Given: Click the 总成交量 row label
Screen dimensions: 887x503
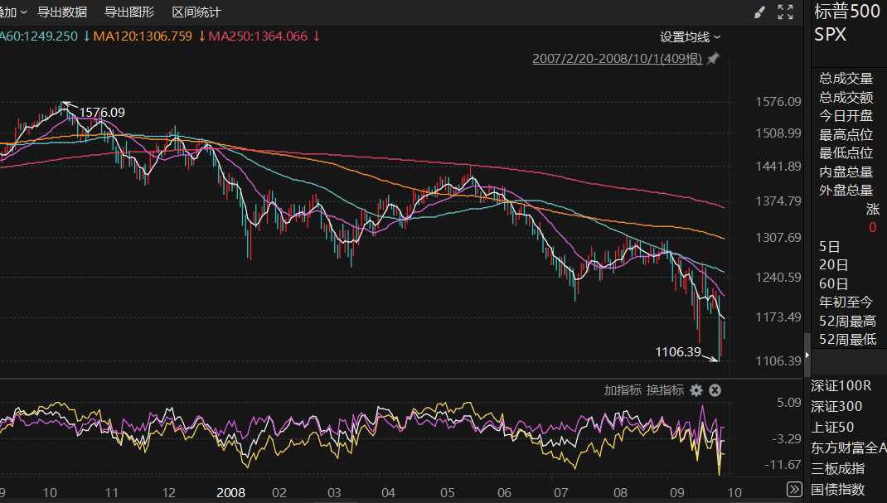Looking at the screenshot, I should point(846,79).
